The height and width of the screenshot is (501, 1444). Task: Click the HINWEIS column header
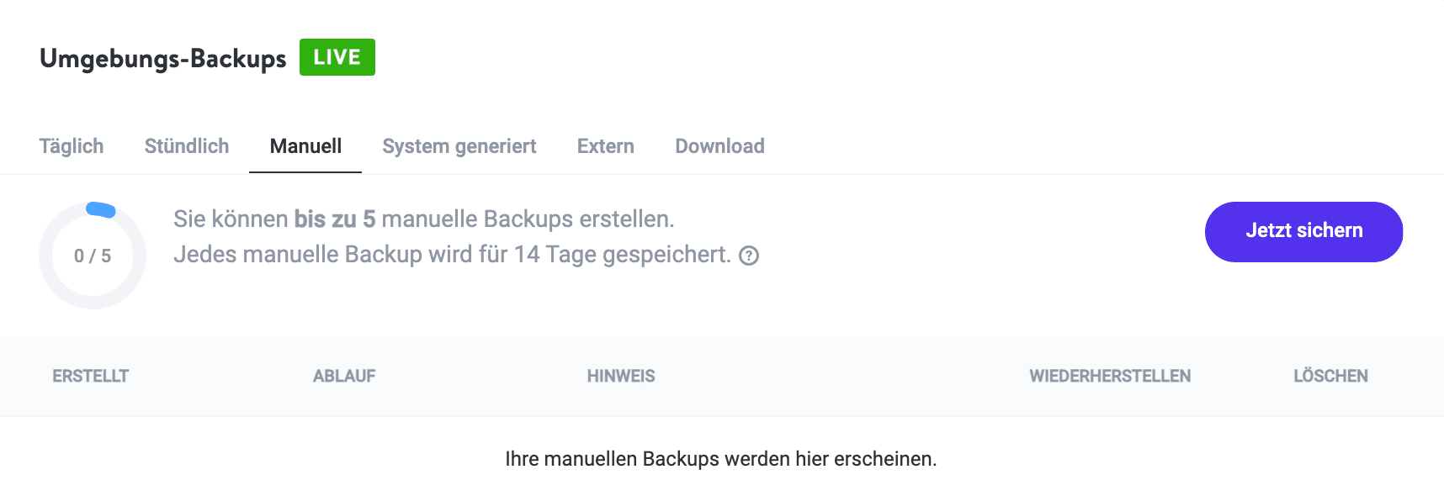pos(621,376)
